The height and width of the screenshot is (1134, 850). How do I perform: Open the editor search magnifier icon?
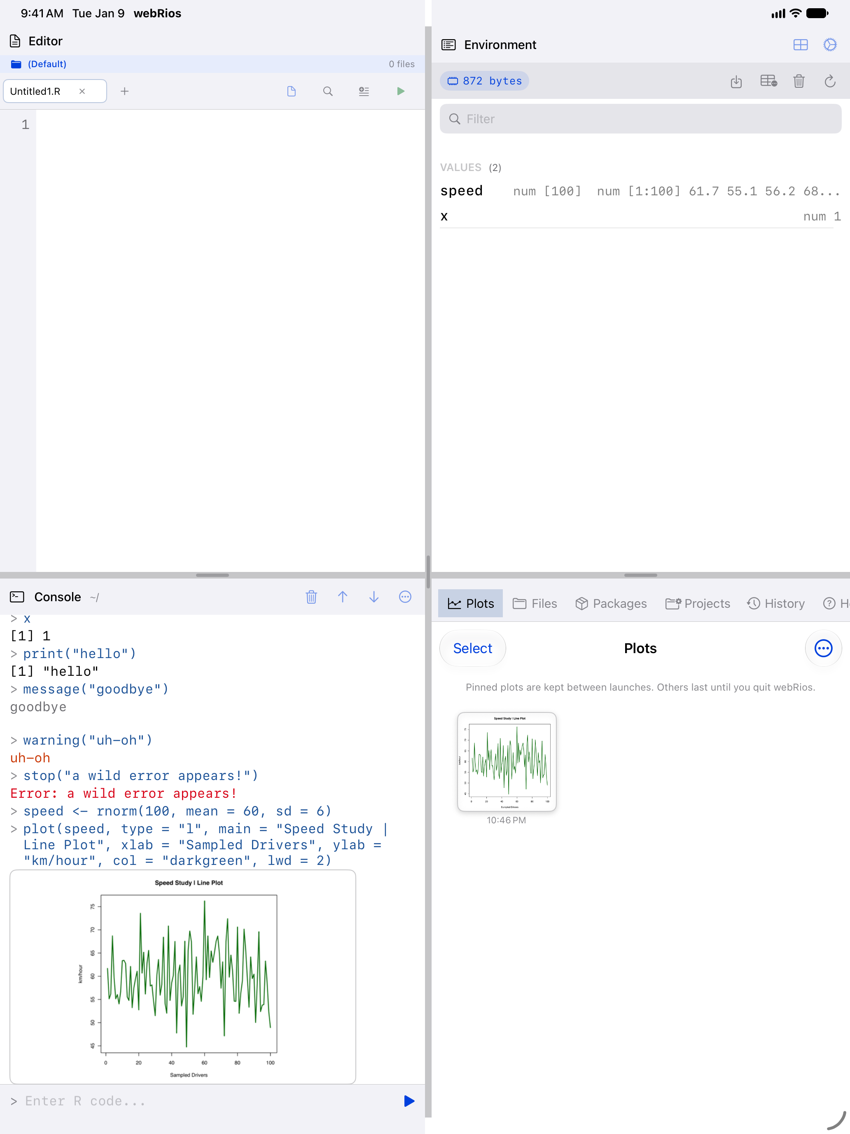[328, 91]
